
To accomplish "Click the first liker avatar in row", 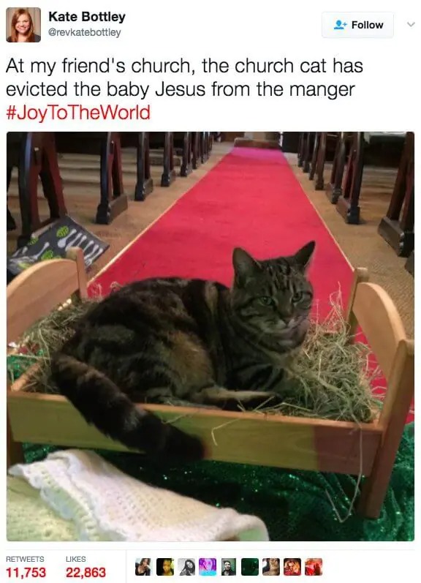I will click(143, 567).
